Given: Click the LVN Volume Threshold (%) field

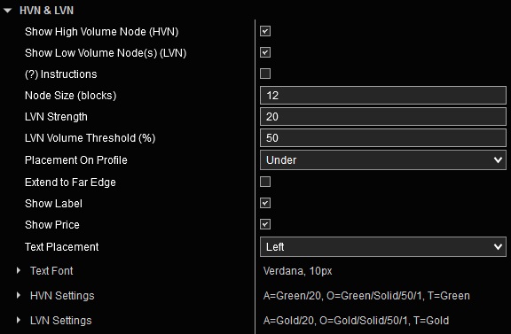Looking at the screenshot, I should [383, 137].
